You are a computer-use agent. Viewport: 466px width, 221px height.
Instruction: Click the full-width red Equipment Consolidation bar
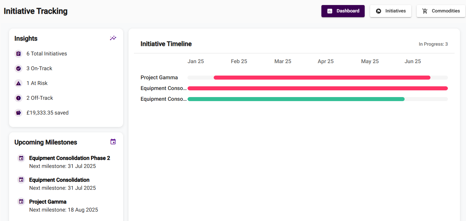(x=318, y=88)
